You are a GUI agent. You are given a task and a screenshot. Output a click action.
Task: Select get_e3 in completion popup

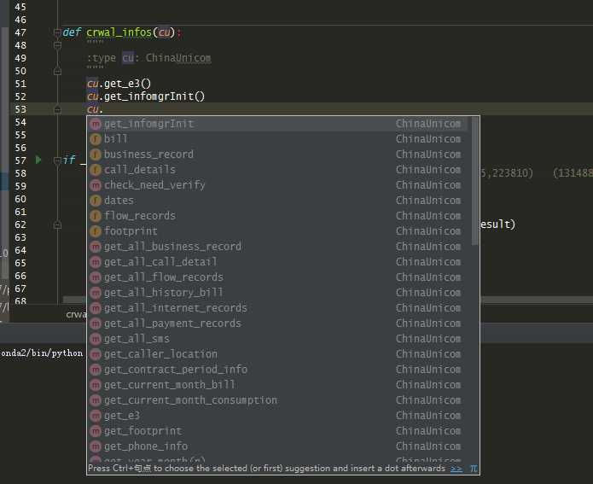tap(277, 416)
